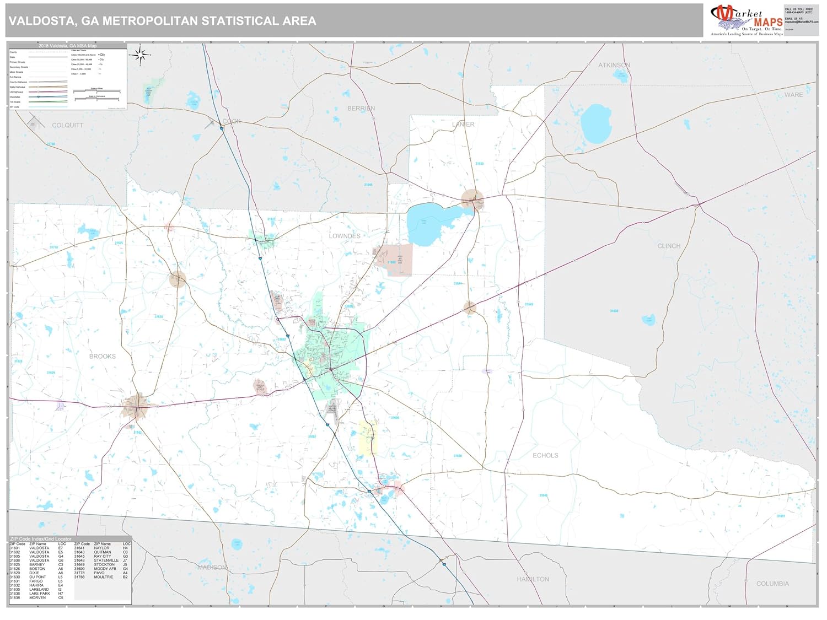Select the STOCKTON ZIP index row
The height and width of the screenshot is (620, 827).
point(102,565)
